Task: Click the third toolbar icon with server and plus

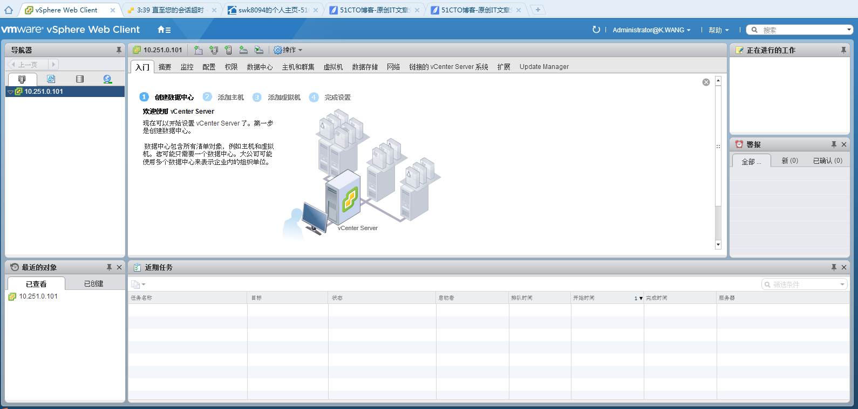Action: pyautogui.click(x=228, y=50)
